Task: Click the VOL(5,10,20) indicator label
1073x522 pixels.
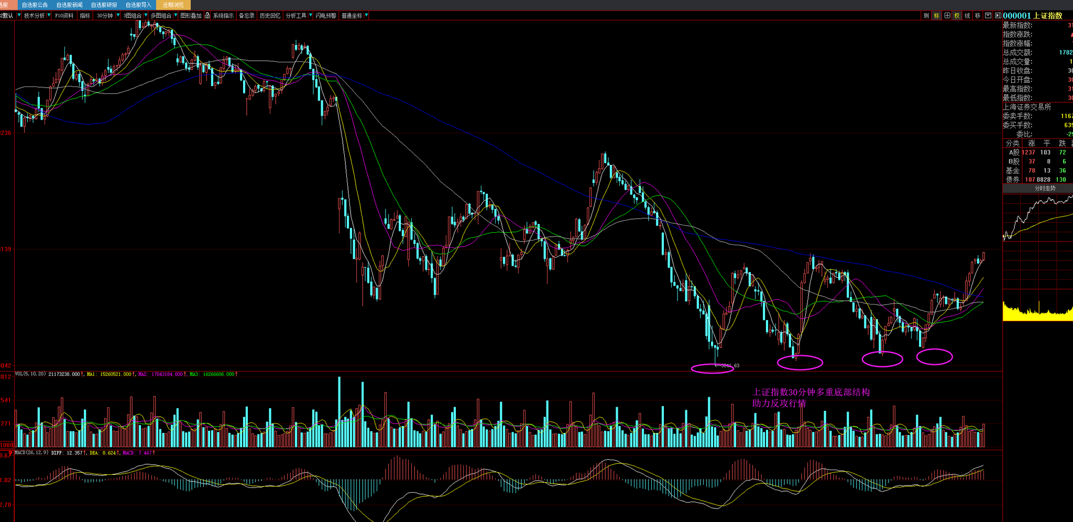Action: [31, 374]
